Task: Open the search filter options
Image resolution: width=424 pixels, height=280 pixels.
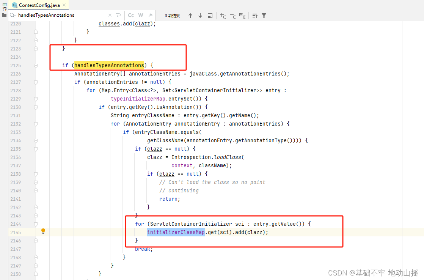Action: 264,15
